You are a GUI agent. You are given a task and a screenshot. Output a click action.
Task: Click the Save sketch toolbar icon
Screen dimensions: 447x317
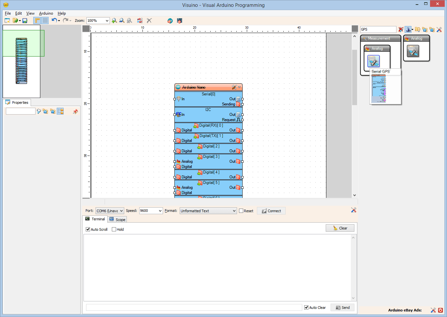tap(25, 20)
